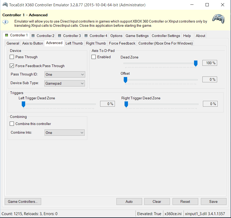Open the Pass Through ID dropdown
Viewport: 231px width, 218px height.
click(x=65, y=74)
